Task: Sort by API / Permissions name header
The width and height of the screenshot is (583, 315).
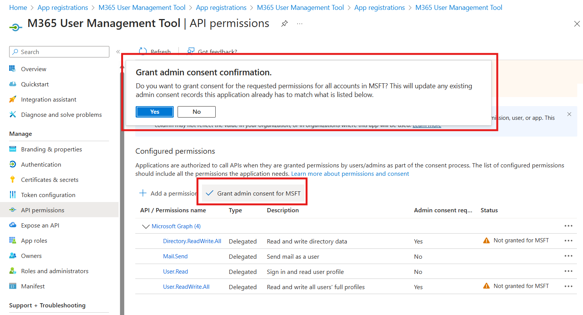Action: tap(173, 210)
